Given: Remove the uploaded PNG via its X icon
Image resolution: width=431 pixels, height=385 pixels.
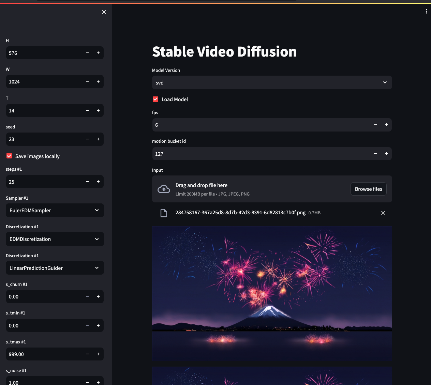Looking at the screenshot, I should 383,213.
